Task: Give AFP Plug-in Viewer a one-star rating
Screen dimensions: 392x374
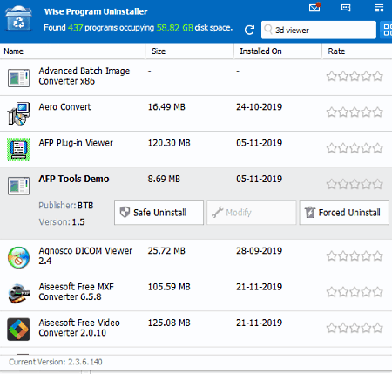Action: click(x=331, y=148)
